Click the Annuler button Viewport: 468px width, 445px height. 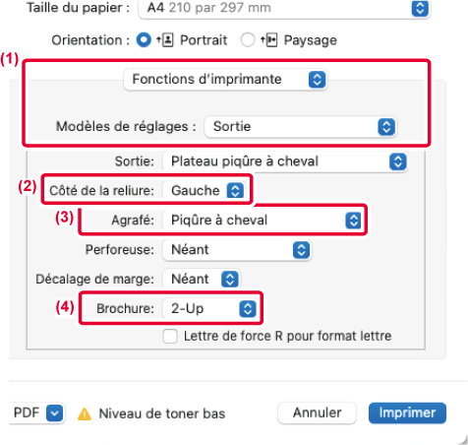pos(317,413)
